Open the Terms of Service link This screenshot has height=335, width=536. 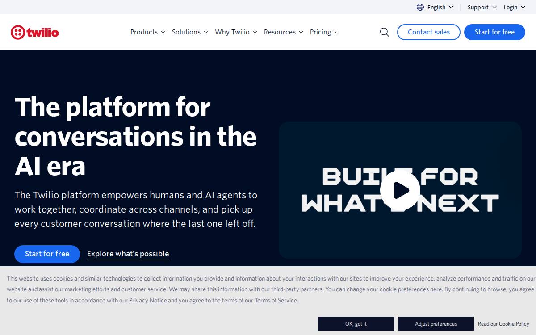[276, 301]
